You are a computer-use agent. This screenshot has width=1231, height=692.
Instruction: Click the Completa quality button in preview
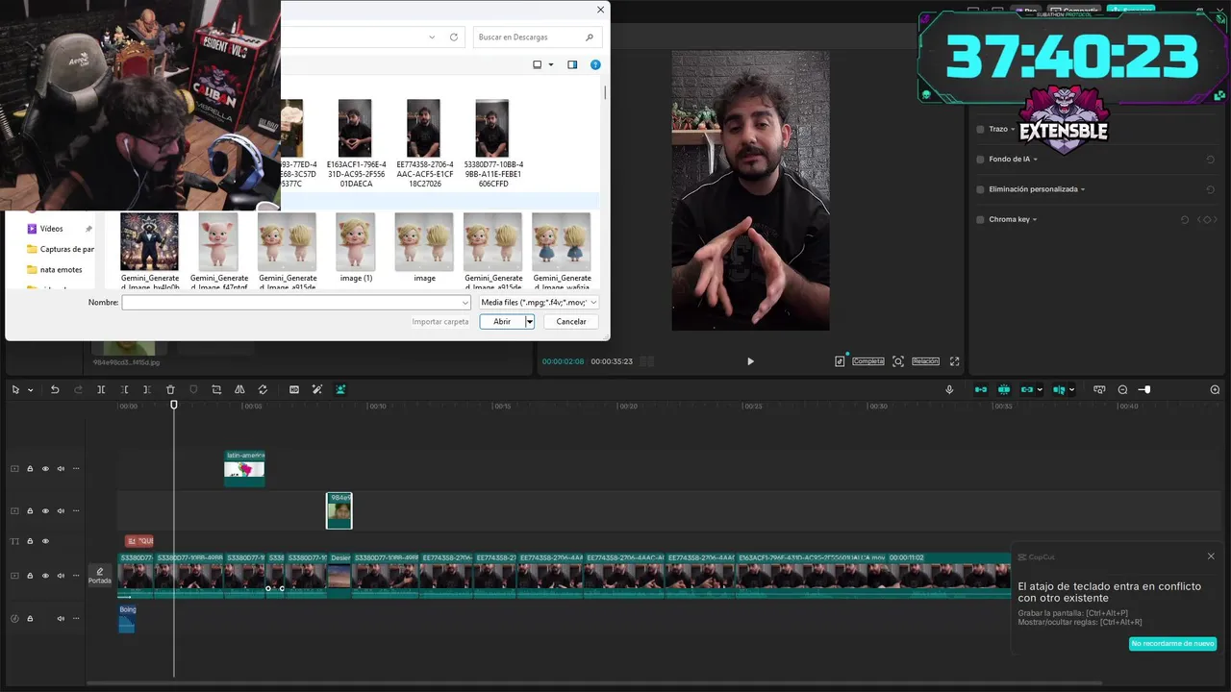(x=867, y=361)
